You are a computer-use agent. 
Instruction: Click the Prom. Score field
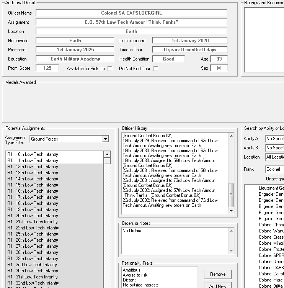[x=47, y=68]
